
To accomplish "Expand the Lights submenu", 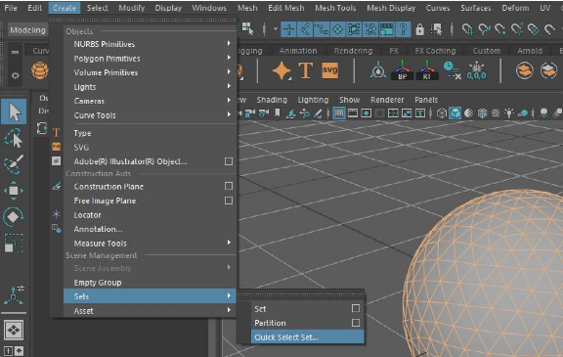I will [x=151, y=86].
